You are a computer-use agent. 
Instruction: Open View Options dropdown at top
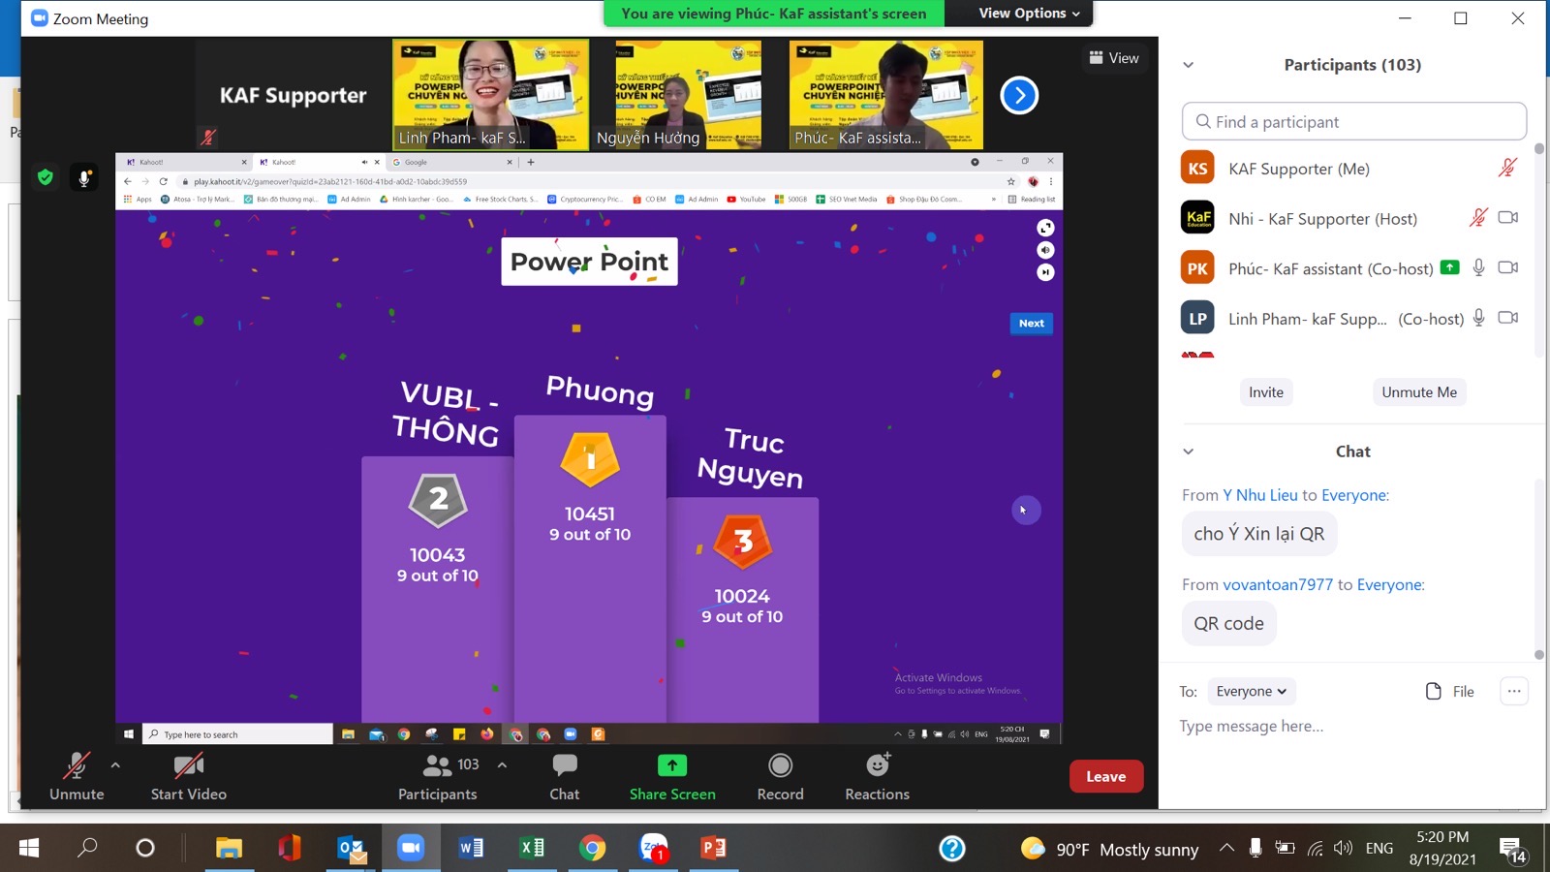(1029, 14)
